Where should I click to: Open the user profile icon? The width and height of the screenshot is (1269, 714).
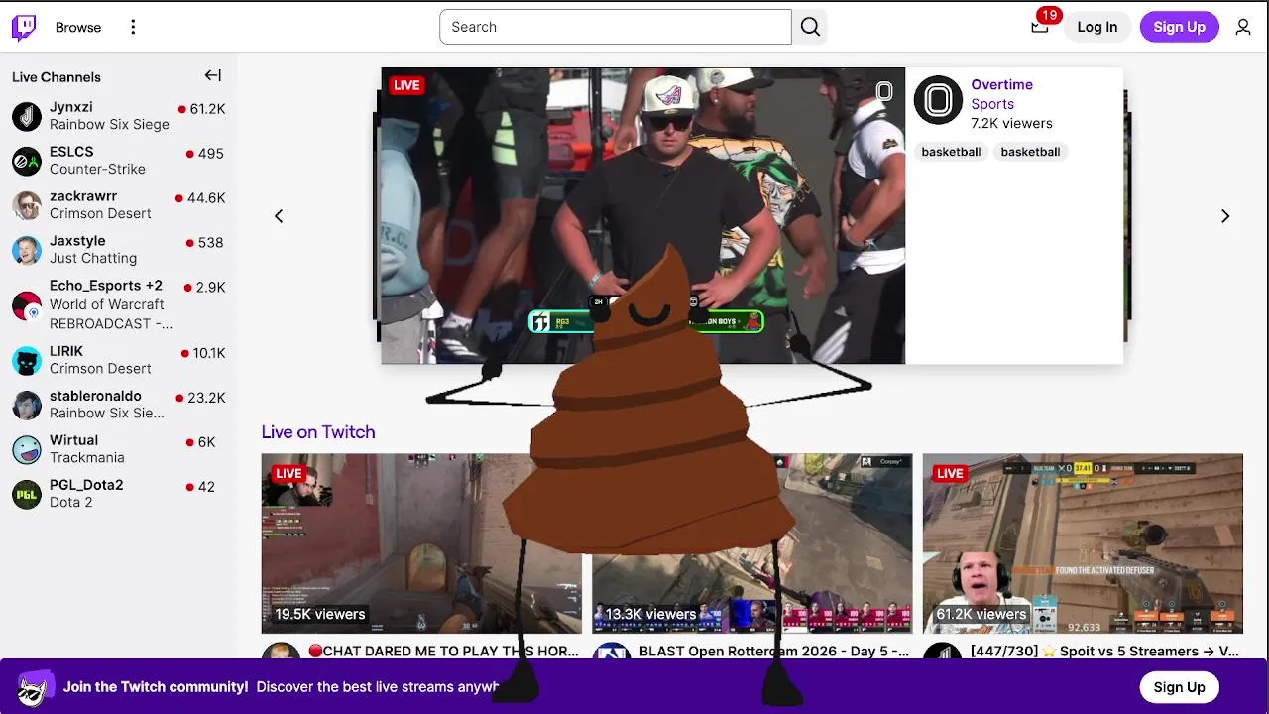(x=1243, y=27)
